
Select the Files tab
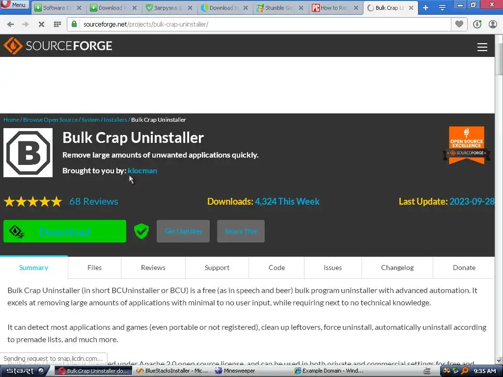94,268
